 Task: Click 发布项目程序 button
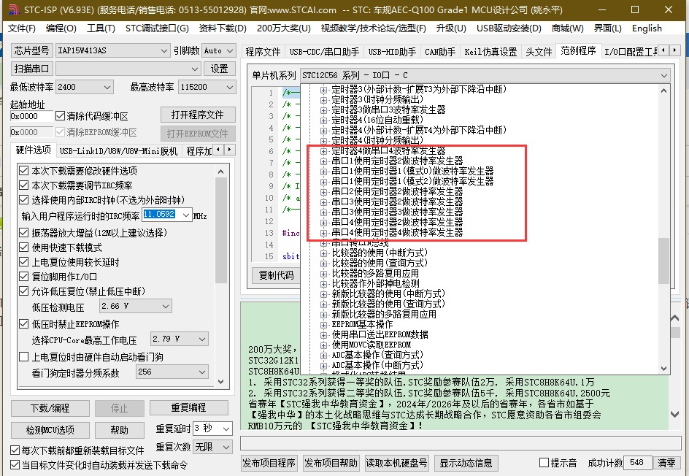click(269, 463)
